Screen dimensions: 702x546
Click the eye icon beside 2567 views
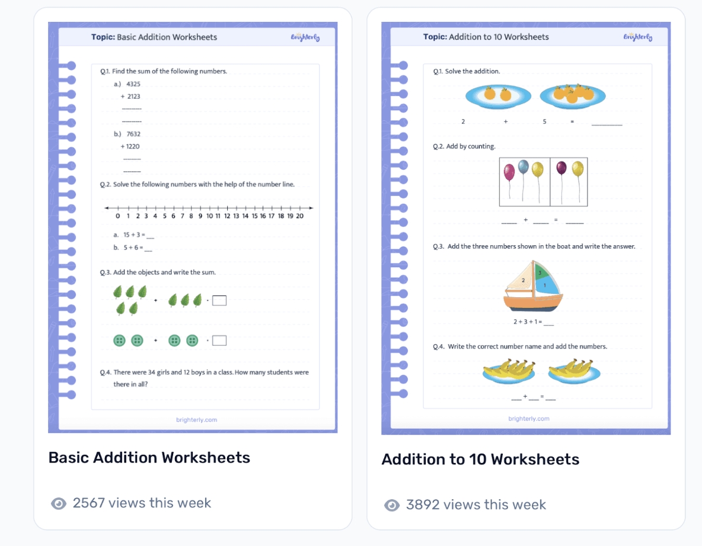[58, 503]
